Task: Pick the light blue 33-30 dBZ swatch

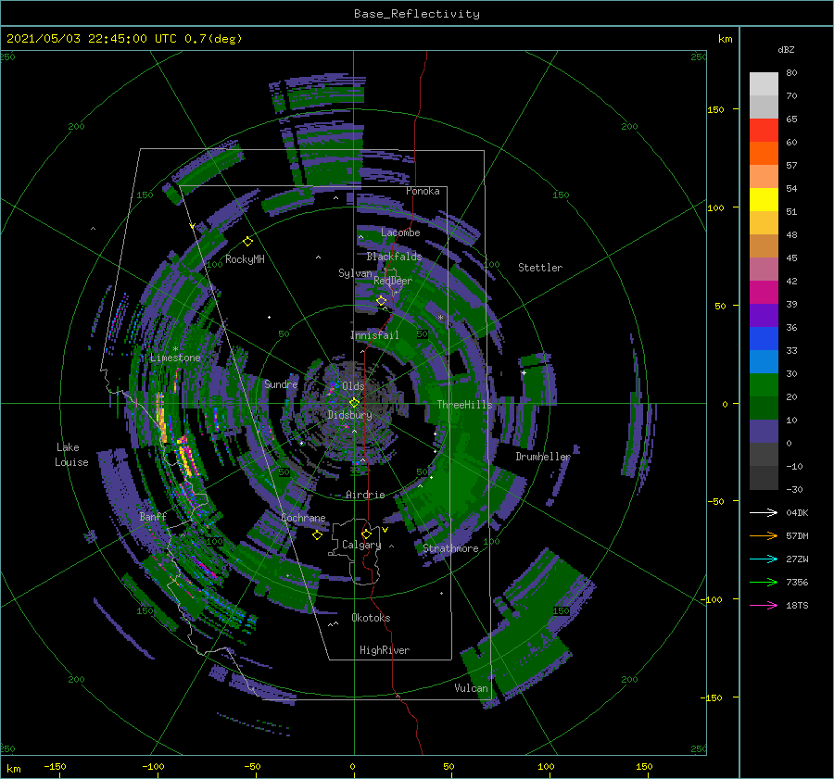Action: 764,361
